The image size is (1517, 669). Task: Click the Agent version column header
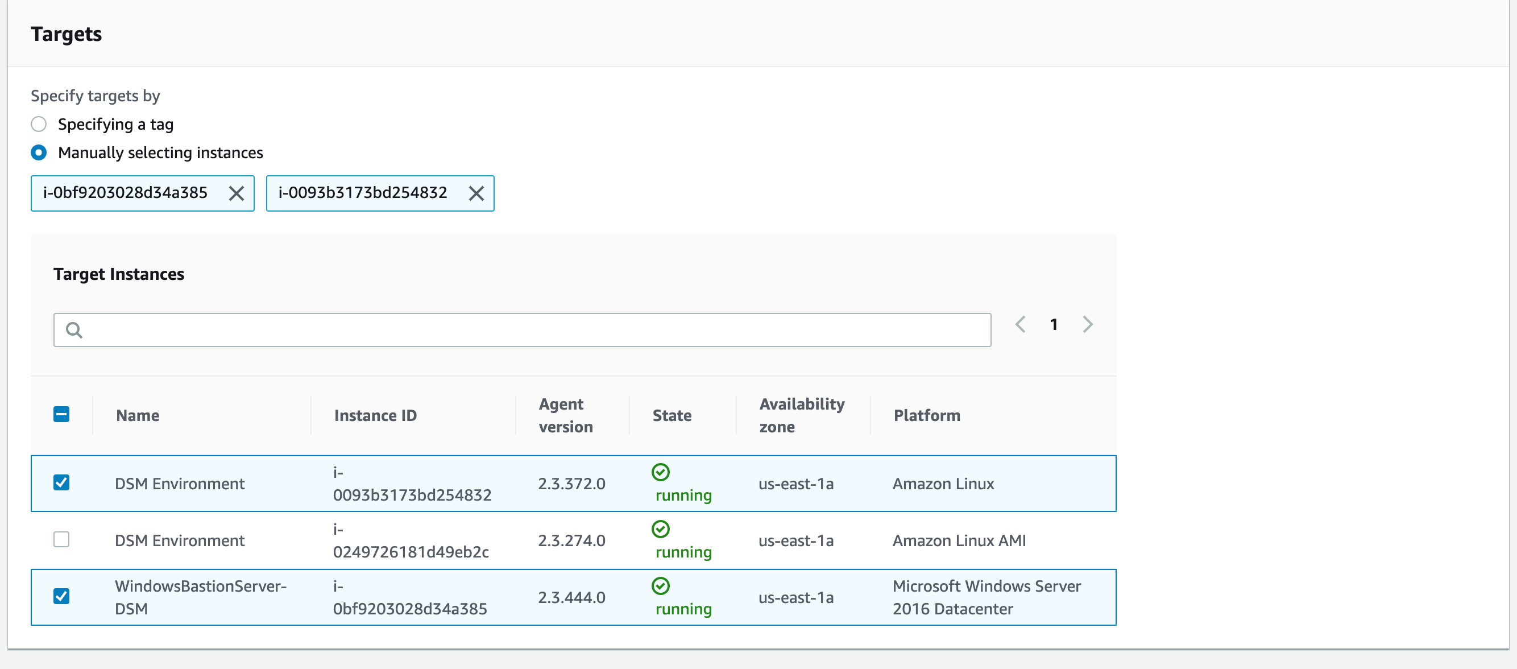[x=565, y=415]
